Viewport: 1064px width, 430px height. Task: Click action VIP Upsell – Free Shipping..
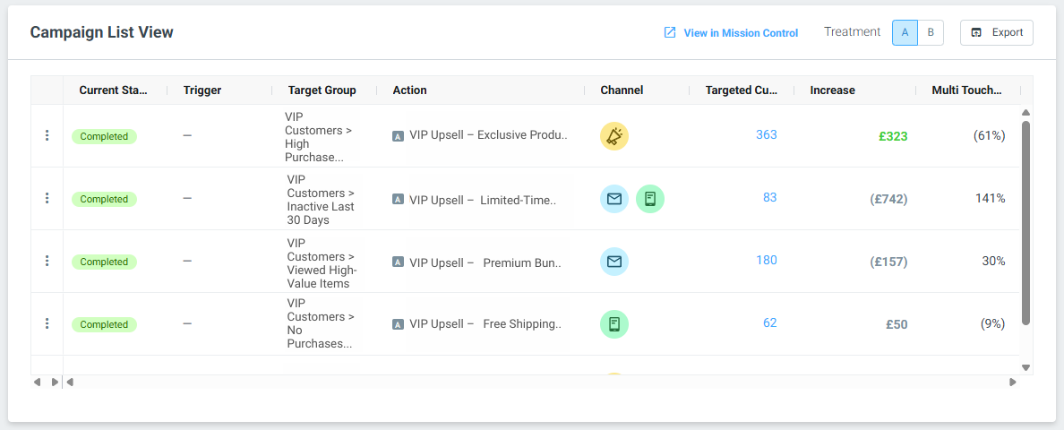point(485,323)
